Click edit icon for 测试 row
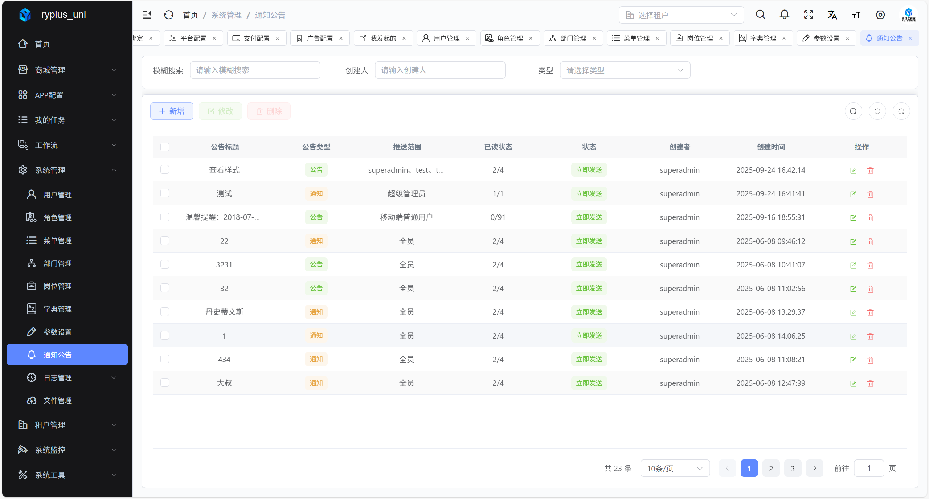929x499 pixels. [x=853, y=194]
